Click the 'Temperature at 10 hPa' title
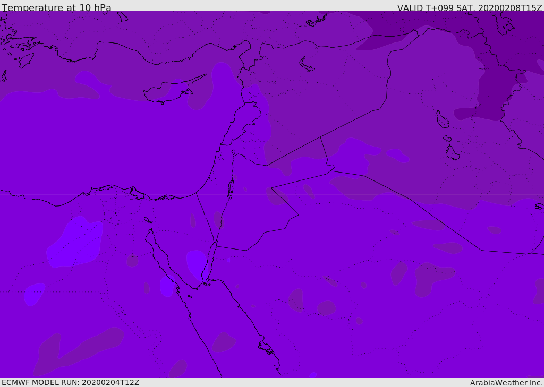The image size is (544, 387). [56, 7]
